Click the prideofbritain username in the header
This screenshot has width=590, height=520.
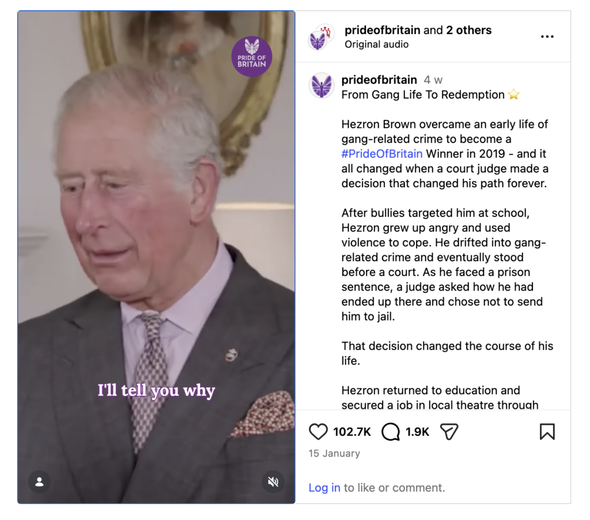coord(383,30)
